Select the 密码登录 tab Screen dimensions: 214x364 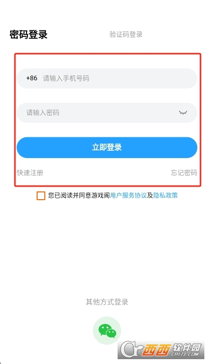point(28,35)
